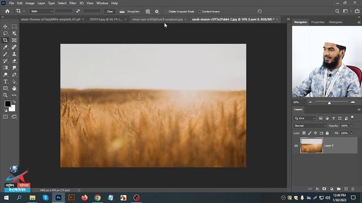This screenshot has height=203, width=362.
Task: Select the Smudge tool
Action: coord(14,68)
